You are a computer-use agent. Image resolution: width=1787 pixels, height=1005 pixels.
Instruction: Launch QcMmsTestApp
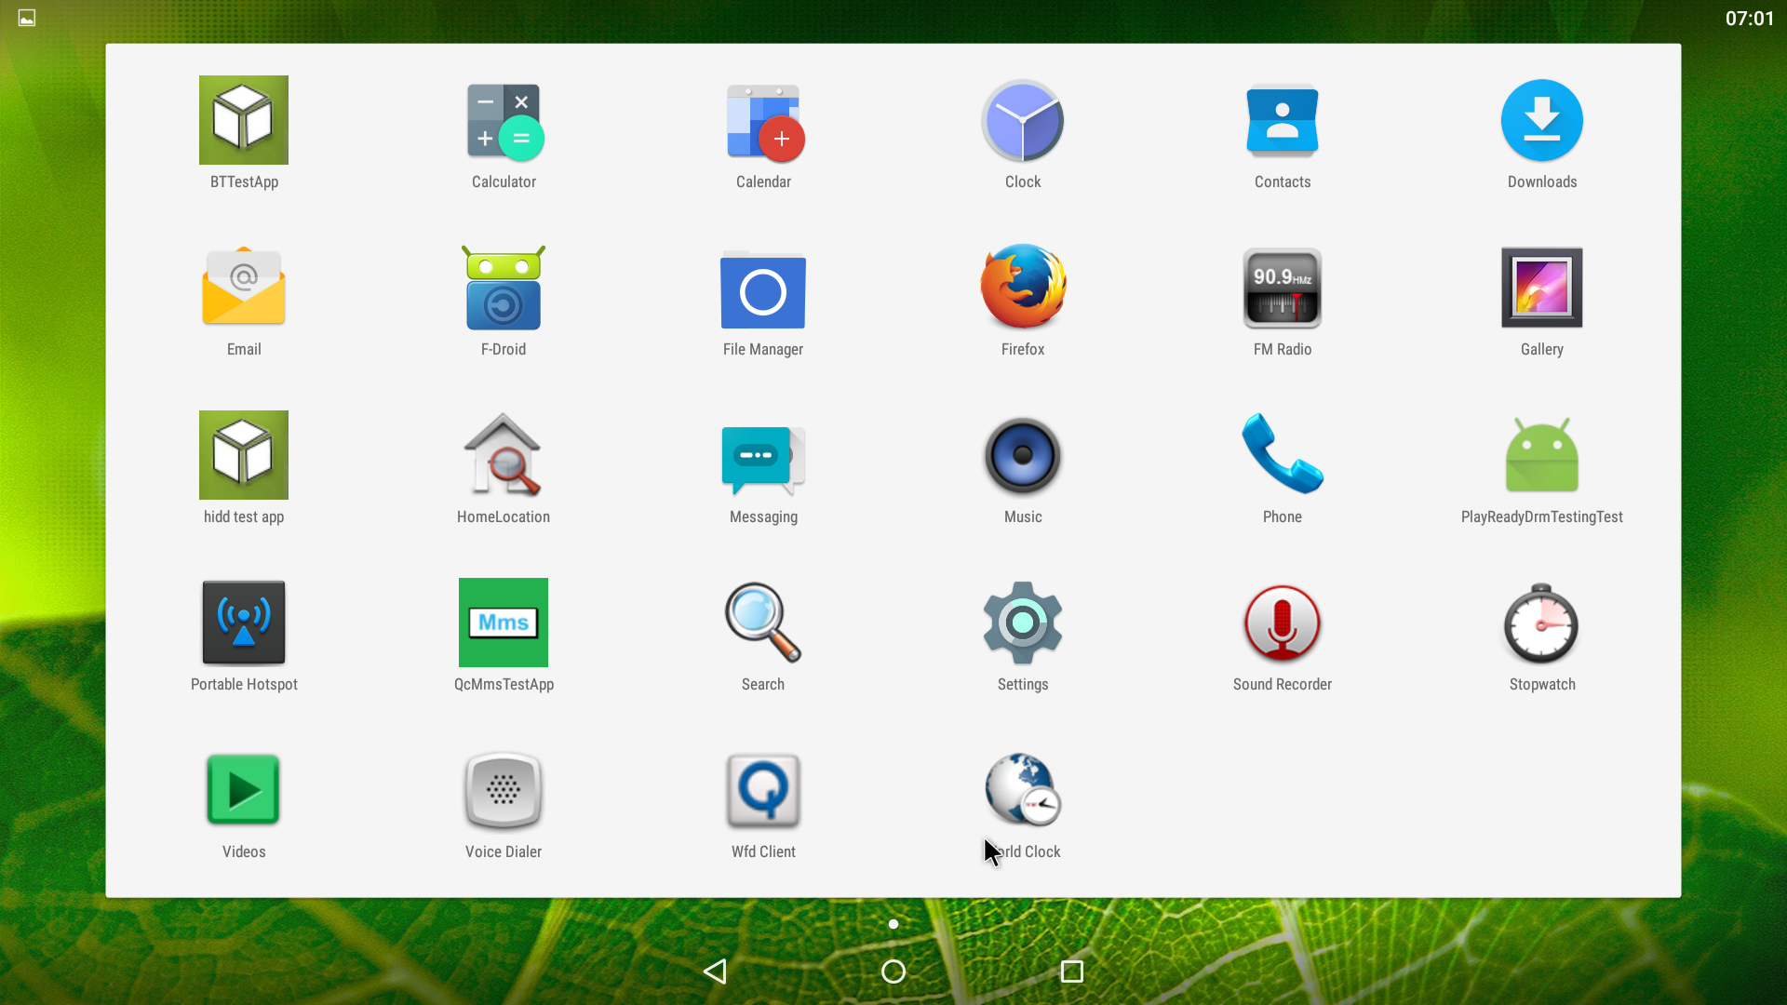pyautogui.click(x=504, y=623)
